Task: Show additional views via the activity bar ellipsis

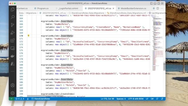Action: [x=12, y=71]
